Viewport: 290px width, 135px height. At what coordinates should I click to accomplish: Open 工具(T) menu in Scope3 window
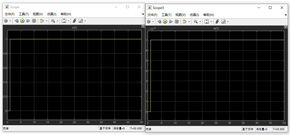coord(166,15)
